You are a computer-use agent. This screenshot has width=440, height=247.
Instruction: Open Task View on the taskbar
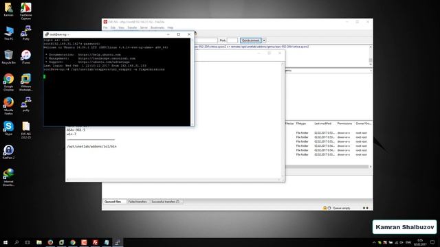point(27,242)
